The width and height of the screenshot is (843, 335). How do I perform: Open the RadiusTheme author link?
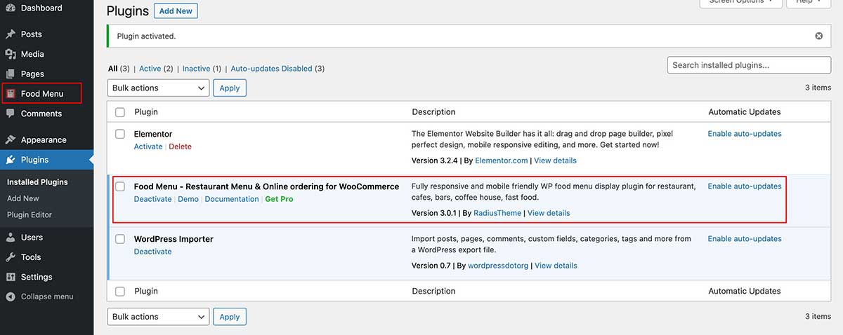tap(497, 213)
